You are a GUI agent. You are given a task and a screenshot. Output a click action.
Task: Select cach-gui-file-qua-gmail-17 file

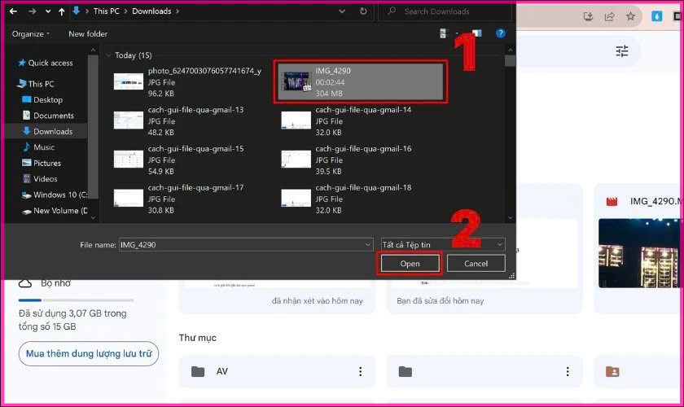point(179,199)
